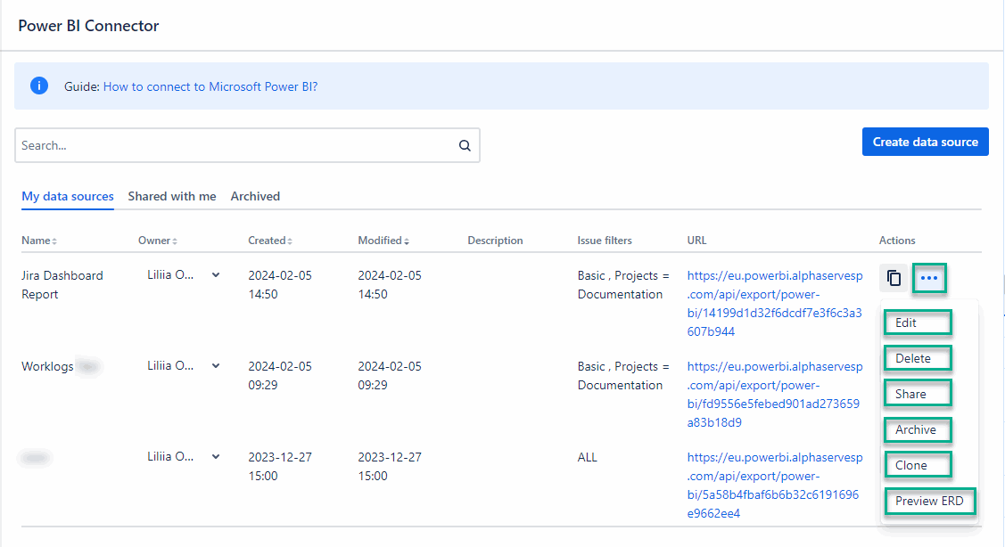This screenshot has height=547, width=1005.
Task: Select Edit from the actions menu
Action: 918,322
